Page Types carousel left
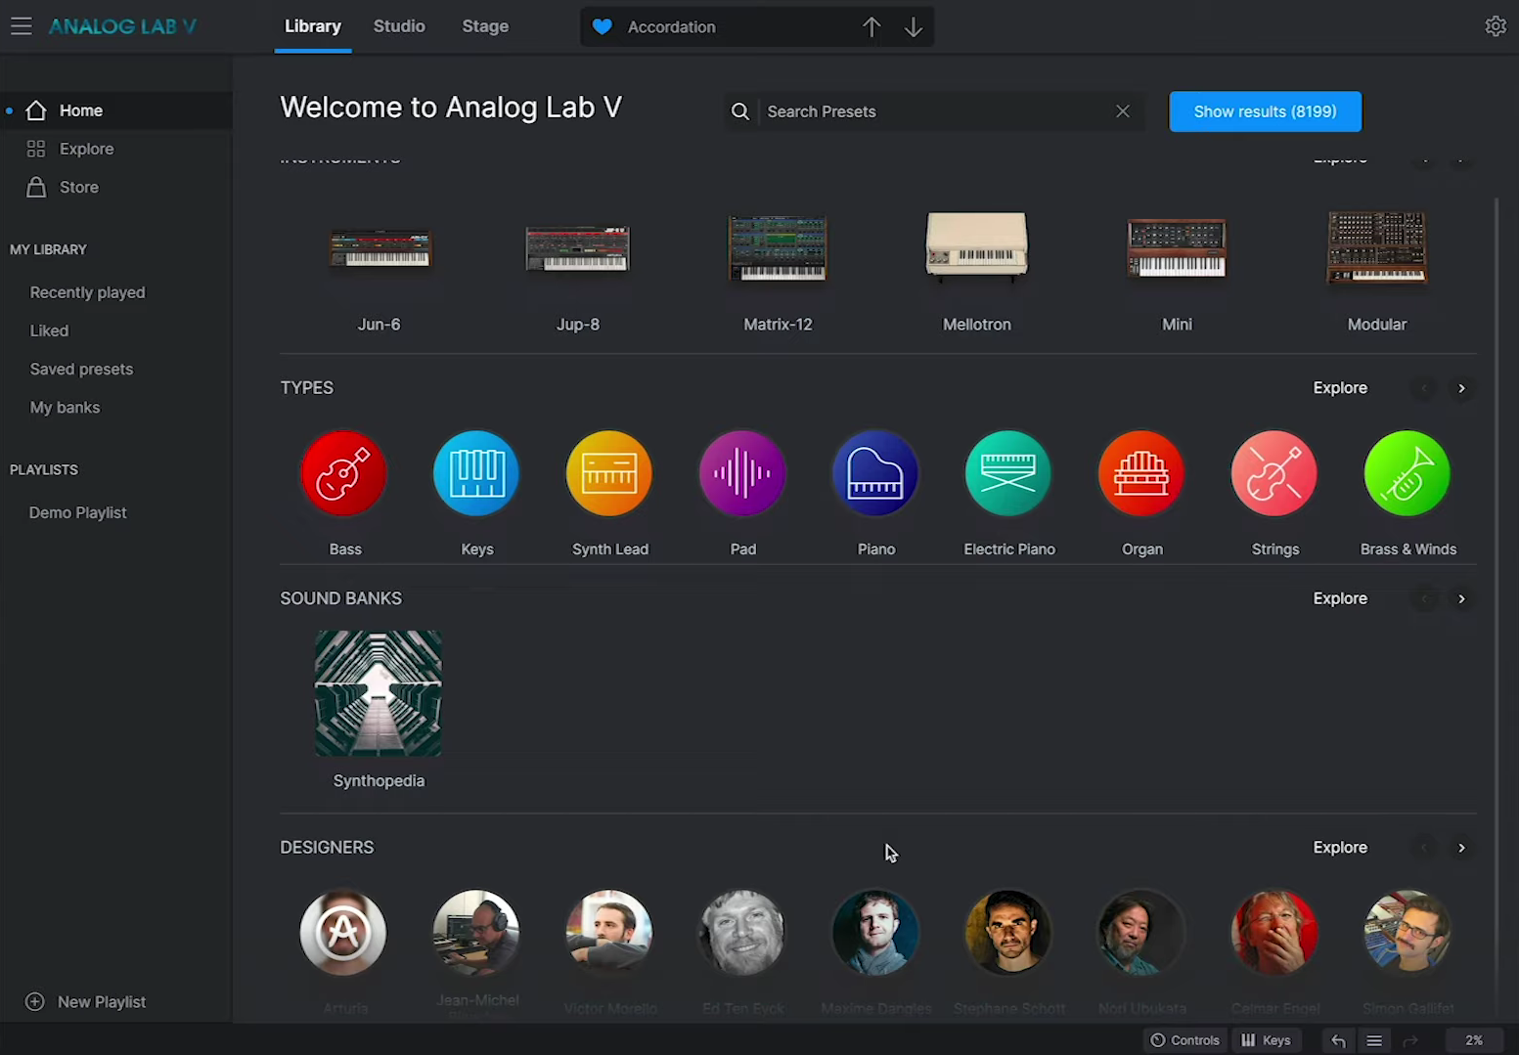The height and width of the screenshot is (1055, 1519). (1424, 388)
